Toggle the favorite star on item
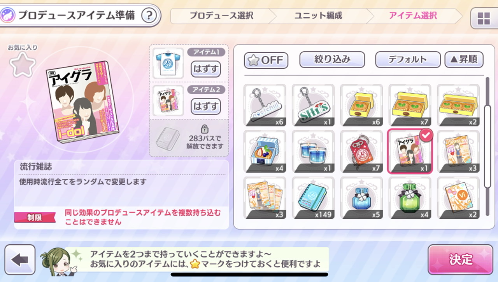The height and width of the screenshot is (282, 498). click(23, 64)
